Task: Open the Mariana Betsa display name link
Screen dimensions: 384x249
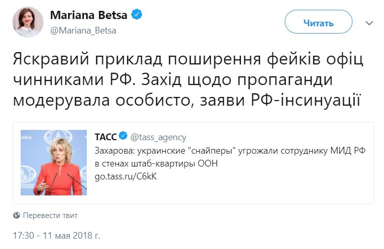Action: (89, 15)
